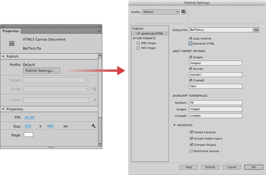Click the libs/ export path field
Screen dimensions: 266x175
coord(215,86)
